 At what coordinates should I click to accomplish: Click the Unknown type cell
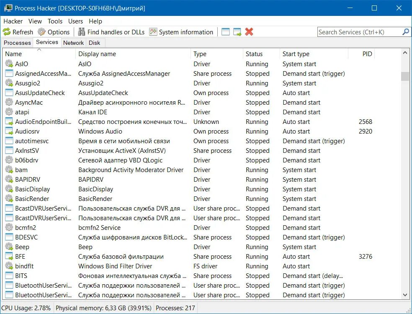(206, 122)
